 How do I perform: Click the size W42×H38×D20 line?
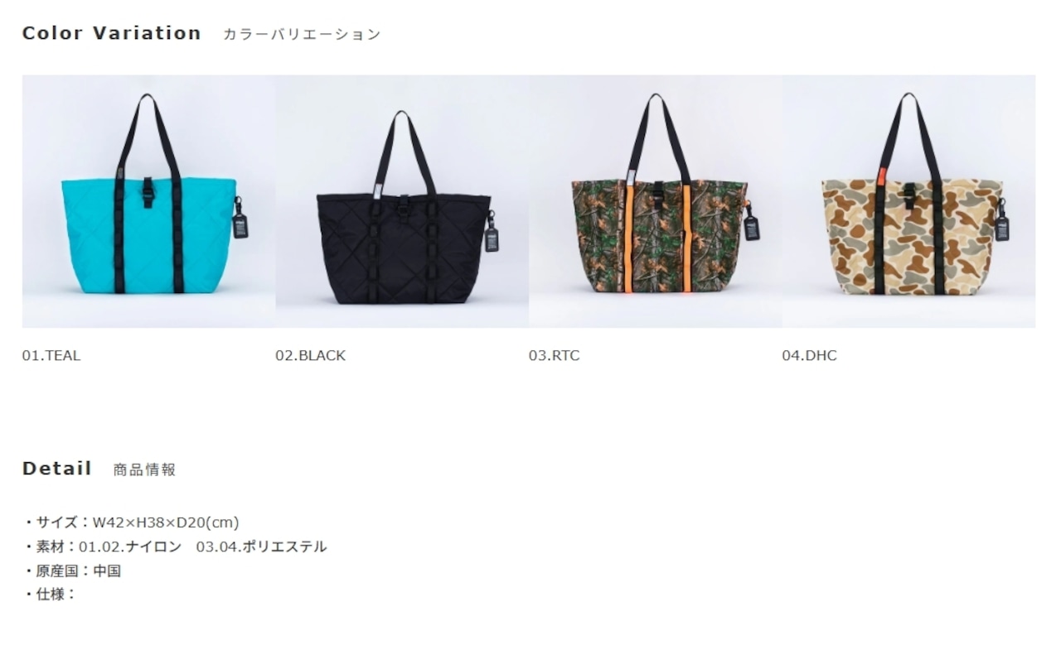pyautogui.click(x=131, y=522)
